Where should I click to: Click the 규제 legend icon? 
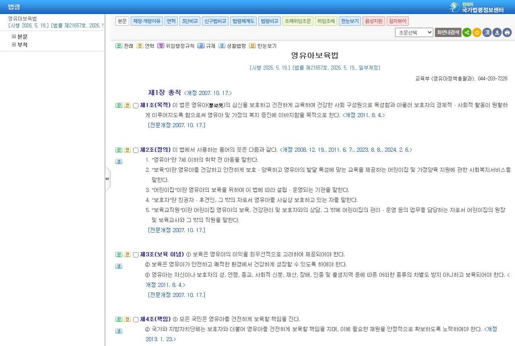201,46
